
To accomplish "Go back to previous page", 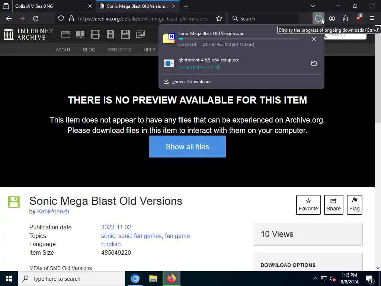I will pos(9,19).
